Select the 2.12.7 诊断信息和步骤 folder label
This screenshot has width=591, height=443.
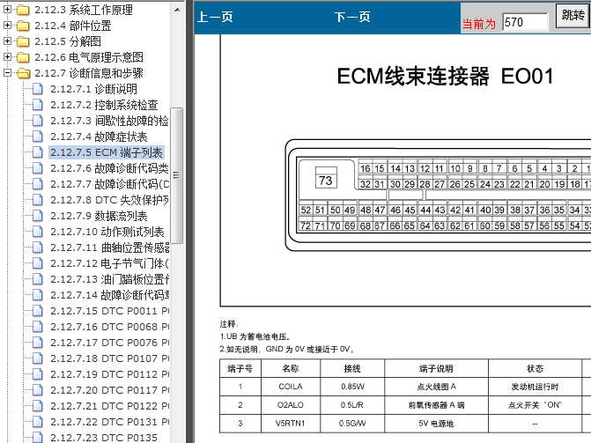(89, 73)
